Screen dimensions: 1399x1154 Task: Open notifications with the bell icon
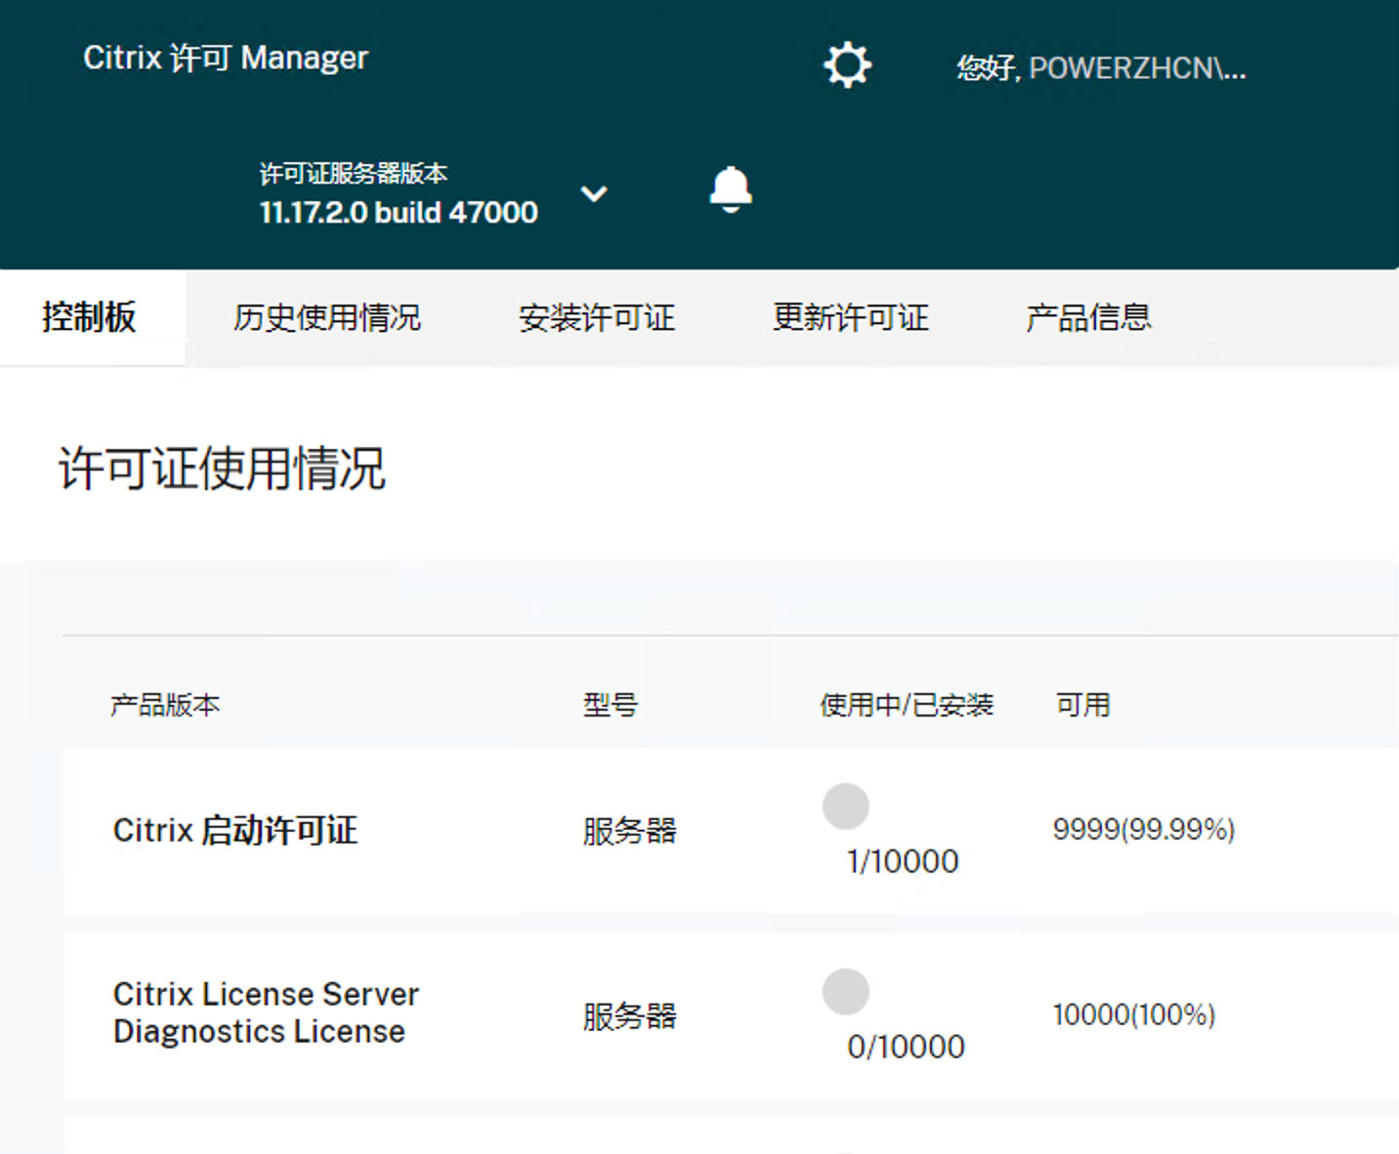(x=731, y=189)
